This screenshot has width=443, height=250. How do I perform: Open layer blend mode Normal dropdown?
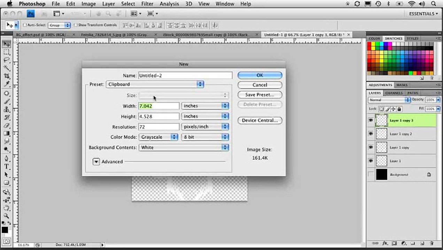pos(389,100)
